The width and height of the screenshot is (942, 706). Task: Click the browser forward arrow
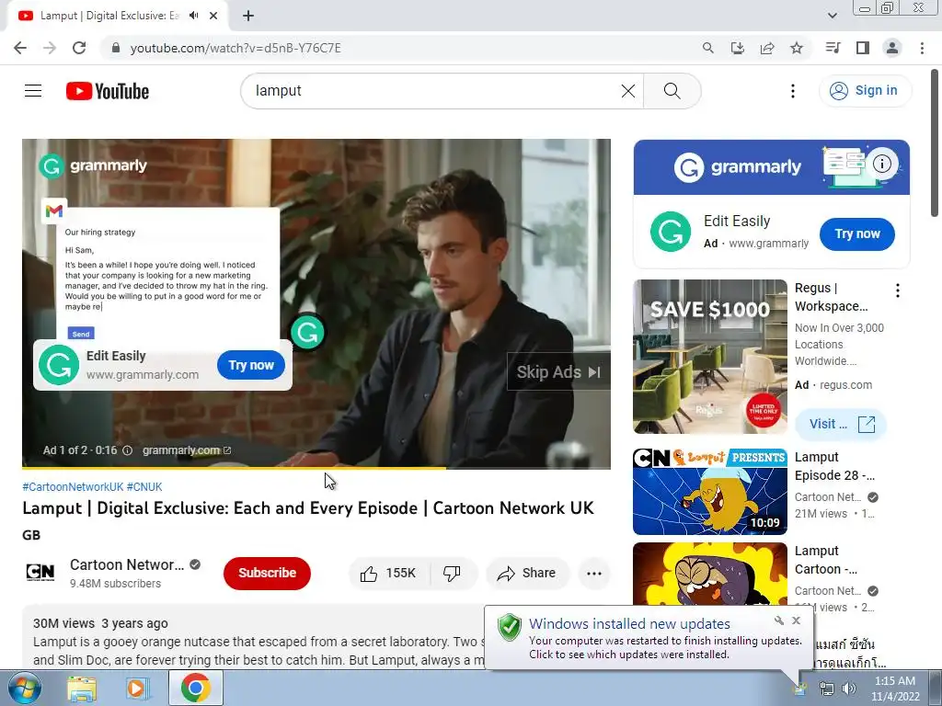(x=50, y=48)
